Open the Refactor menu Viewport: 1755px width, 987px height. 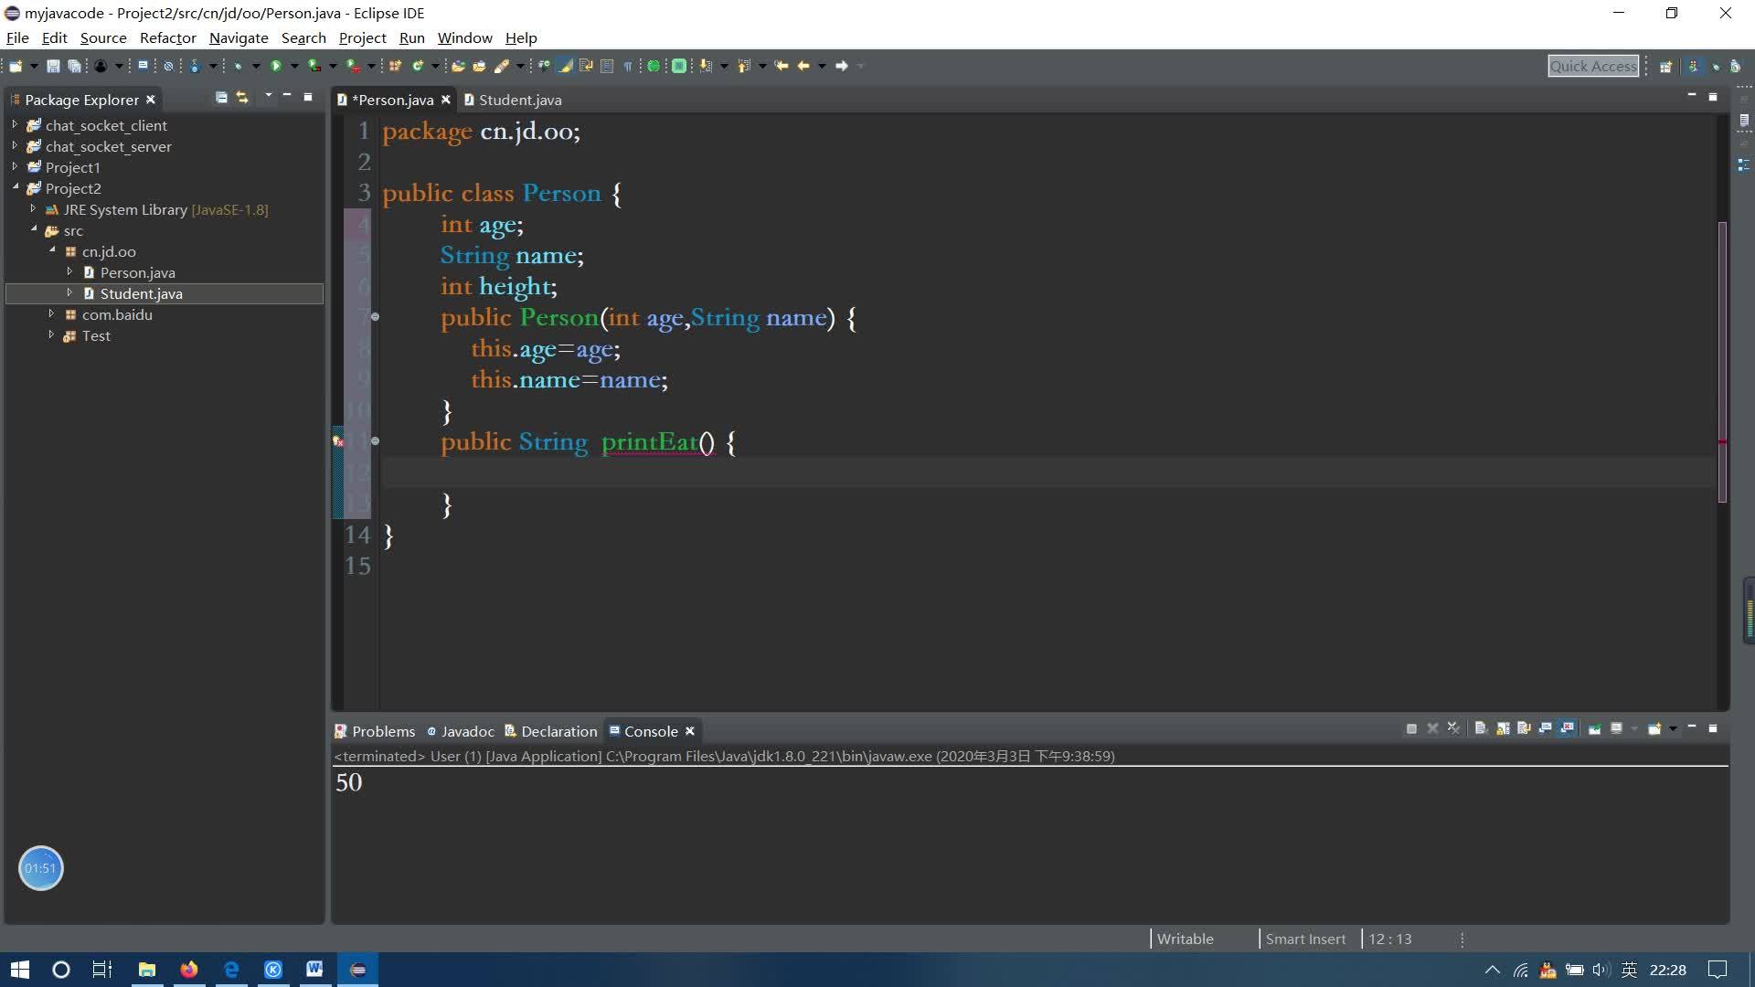pos(168,37)
